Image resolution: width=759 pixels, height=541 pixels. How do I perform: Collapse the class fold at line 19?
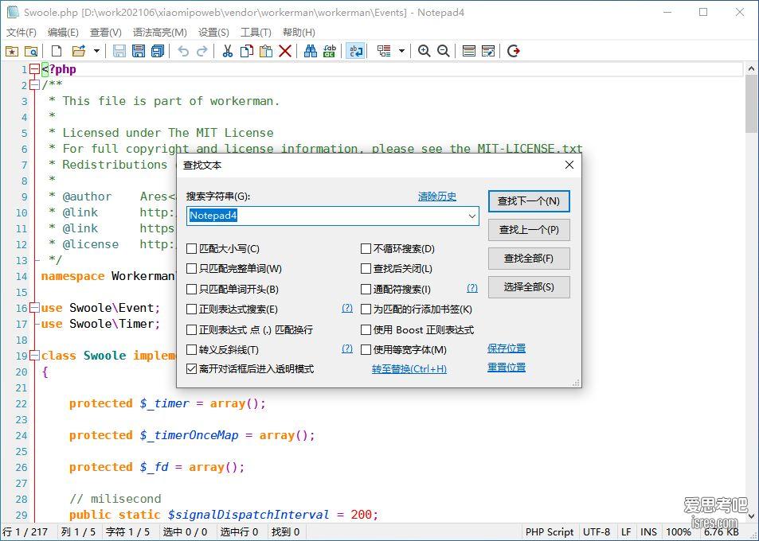click(x=34, y=356)
